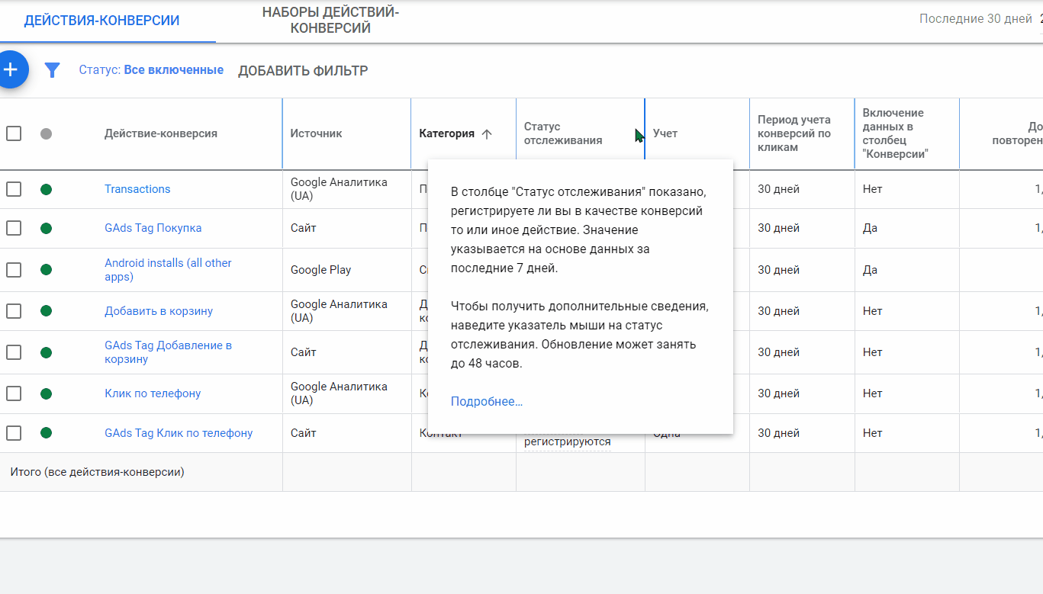The height and width of the screenshot is (594, 1043).
Task: Click green status dot for Добавить в корзину
Action: point(46,311)
